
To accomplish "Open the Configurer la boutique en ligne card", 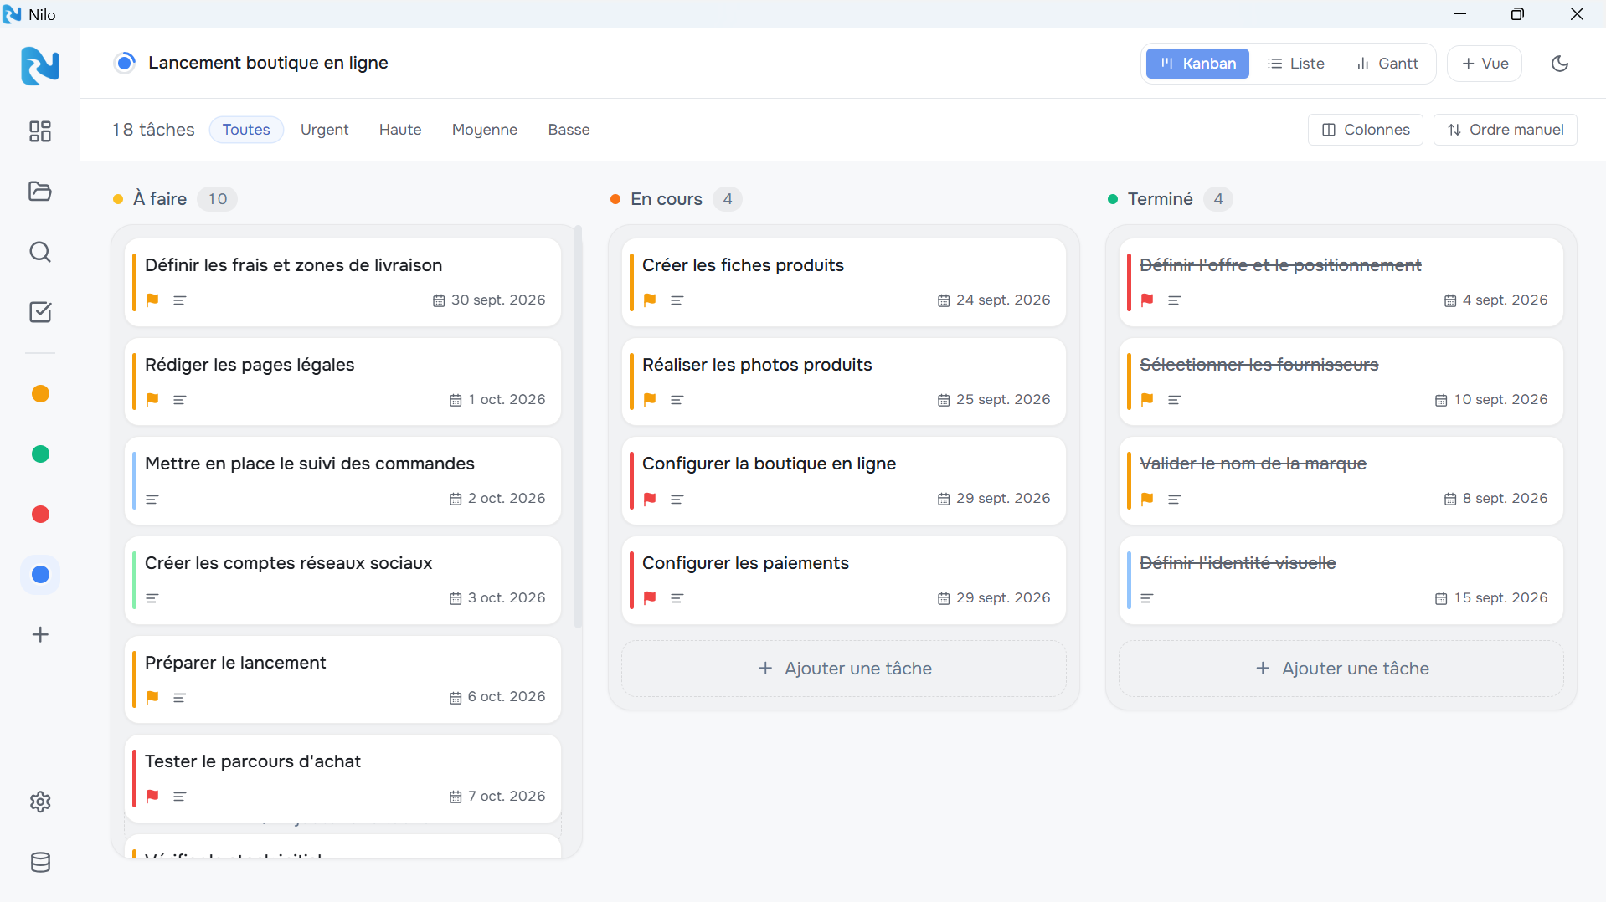I will [x=844, y=481].
